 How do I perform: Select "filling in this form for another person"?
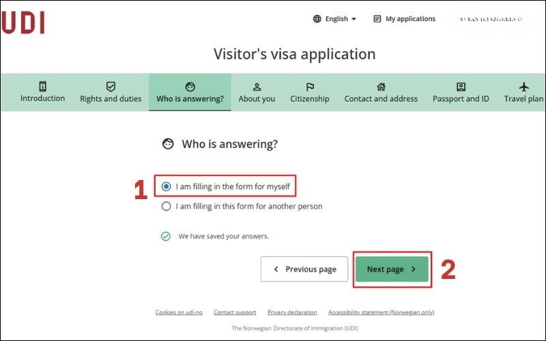[x=167, y=206]
